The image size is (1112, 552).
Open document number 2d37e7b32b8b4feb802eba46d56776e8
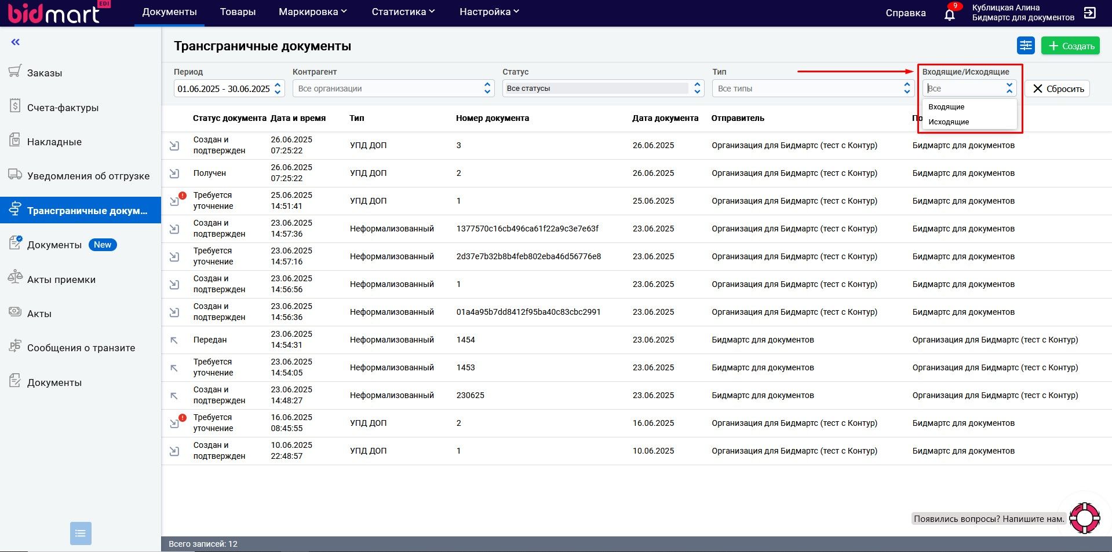(x=528, y=256)
